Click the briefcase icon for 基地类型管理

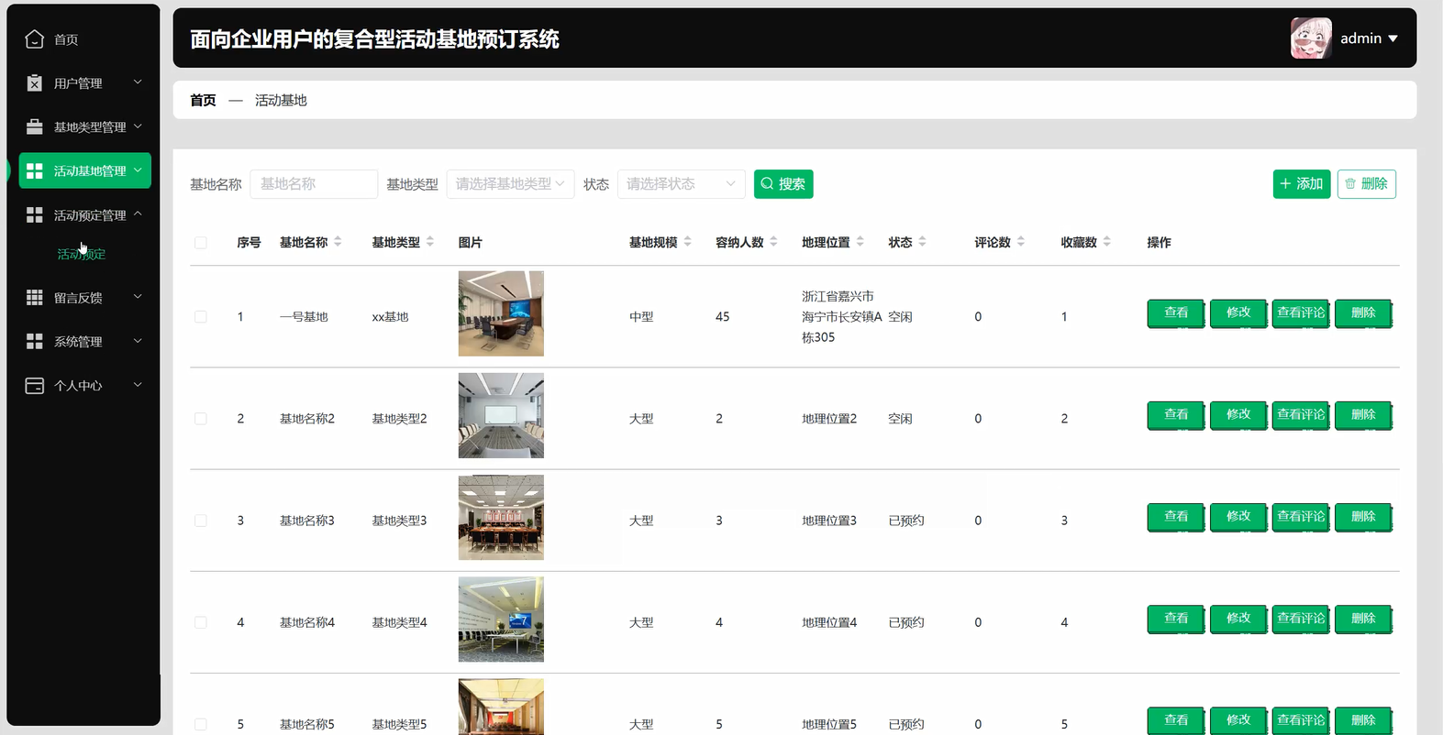(34, 126)
